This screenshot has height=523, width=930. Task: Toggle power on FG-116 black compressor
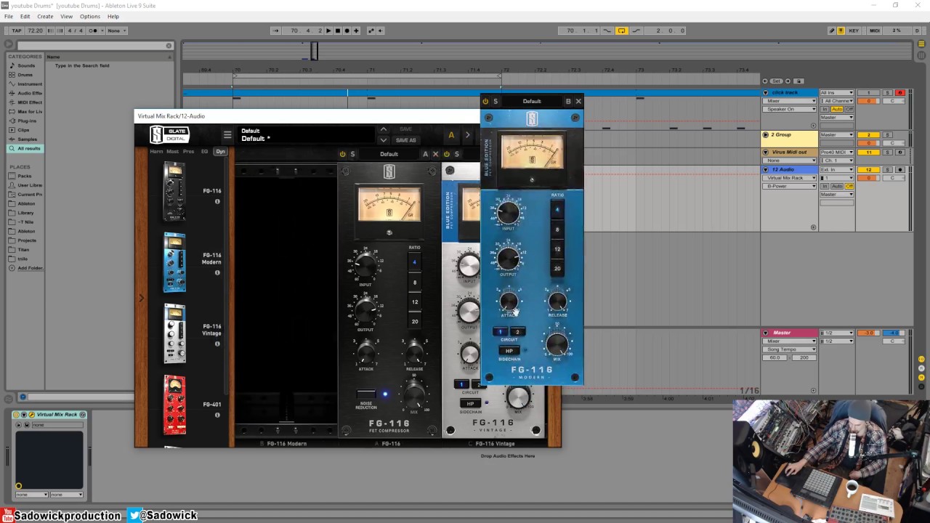tap(342, 154)
